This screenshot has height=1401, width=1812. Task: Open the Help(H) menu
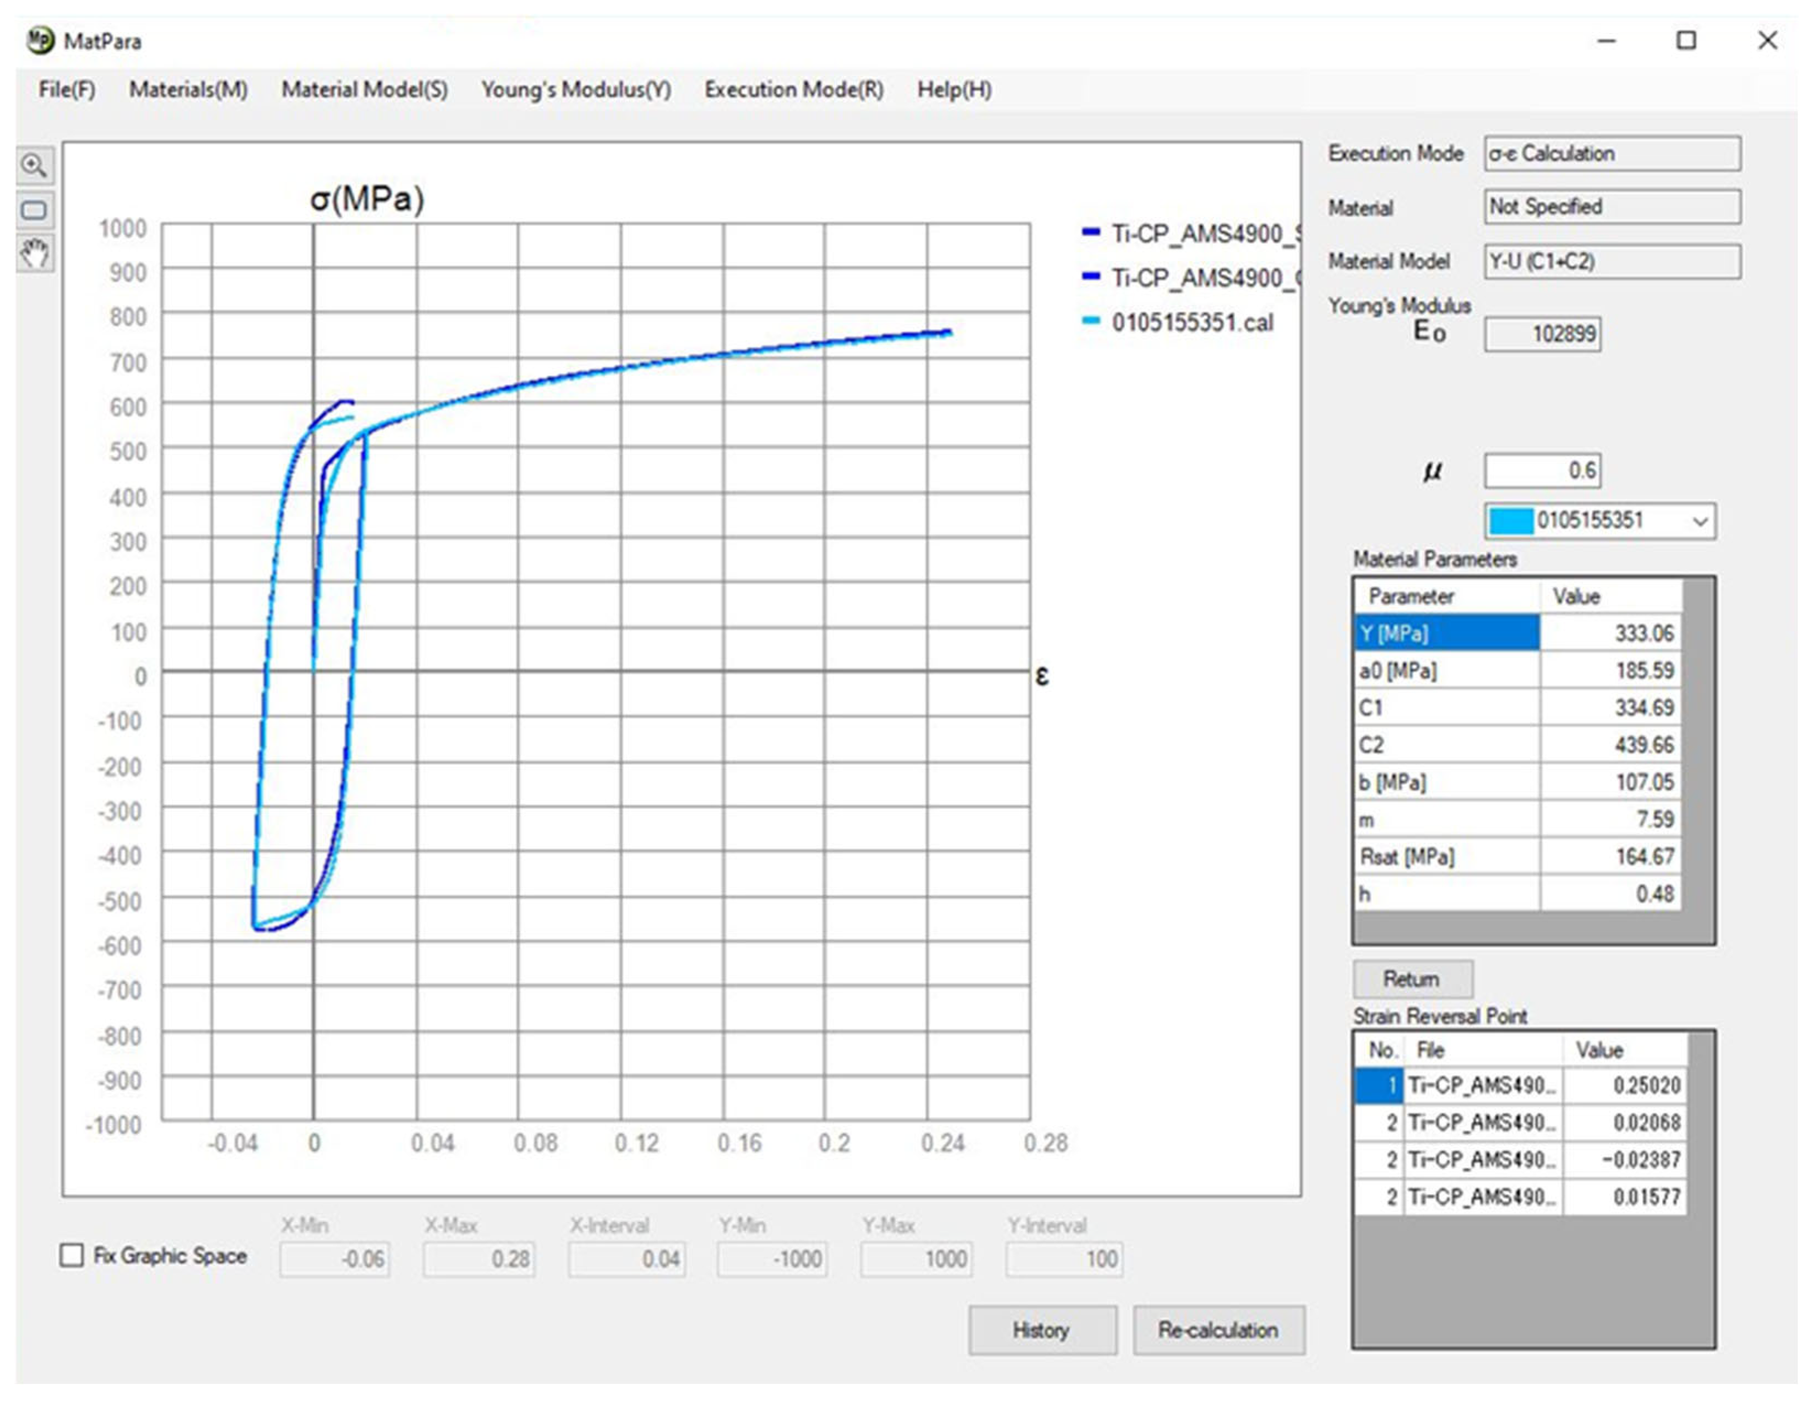954,90
